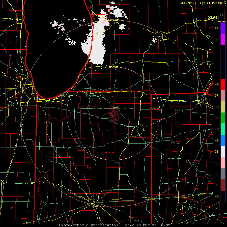227x227 pixels.
Task: Pick the yellow BD legend swatch
Action: (223, 107)
